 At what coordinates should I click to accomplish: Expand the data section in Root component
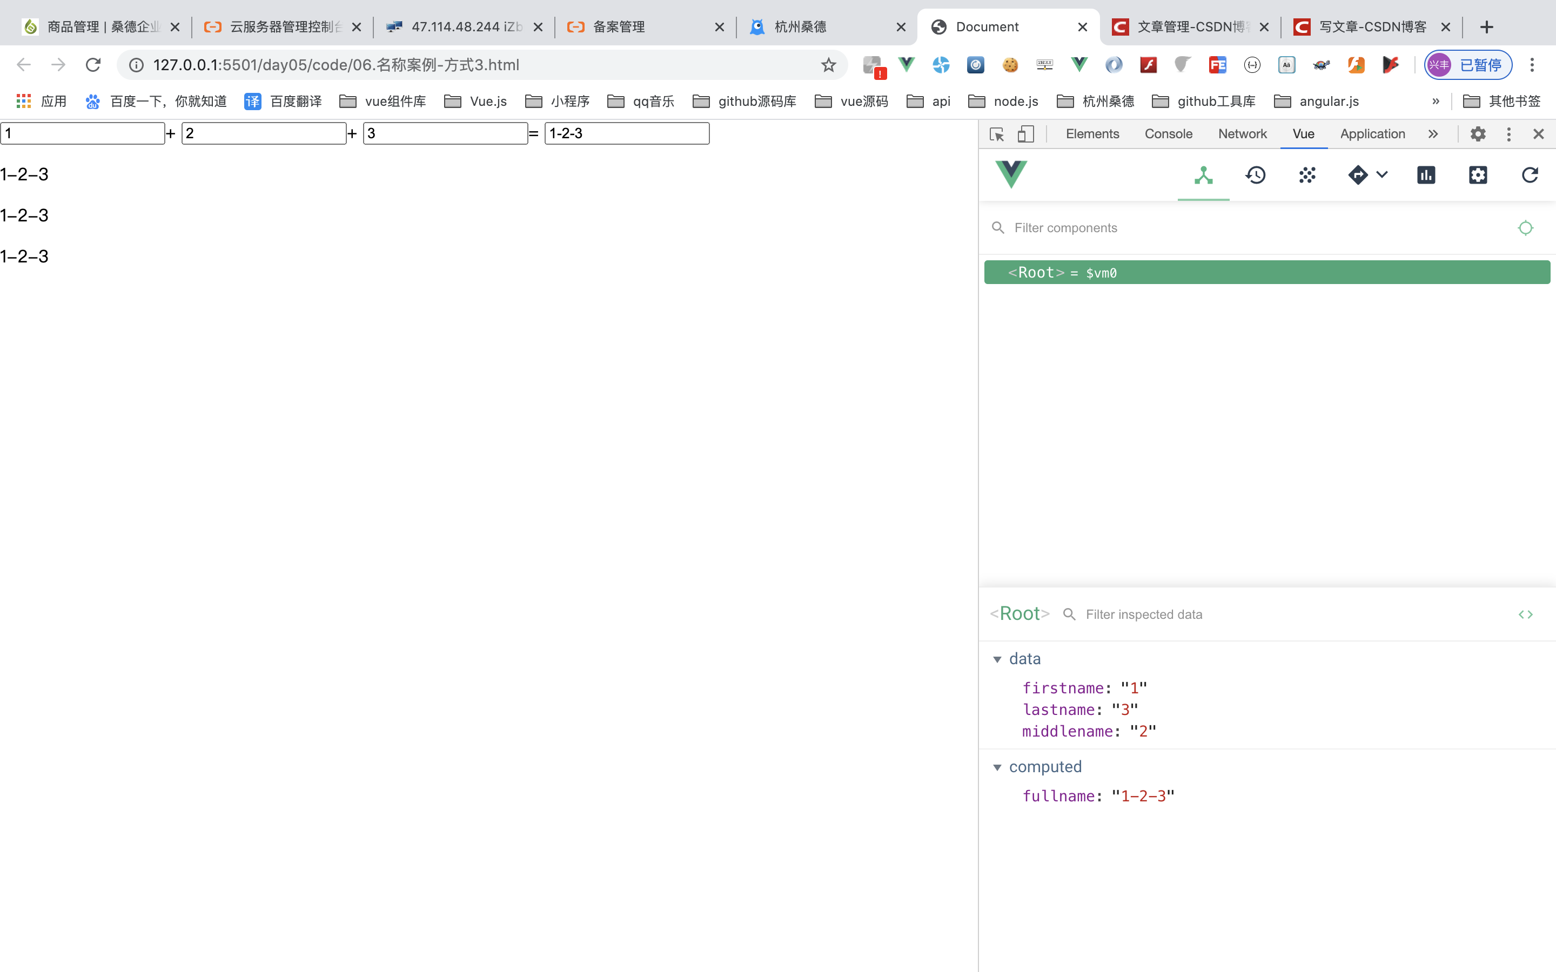coord(998,658)
